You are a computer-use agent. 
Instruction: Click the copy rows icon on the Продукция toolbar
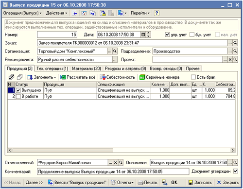tap(19, 77)
